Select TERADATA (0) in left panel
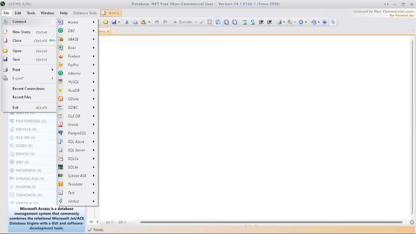Image resolution: width=416 pixels, height=234 pixels. [x=28, y=195]
